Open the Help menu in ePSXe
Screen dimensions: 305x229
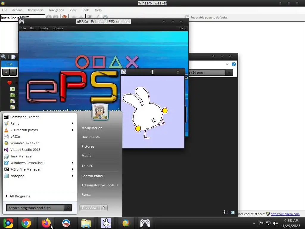click(x=183, y=28)
